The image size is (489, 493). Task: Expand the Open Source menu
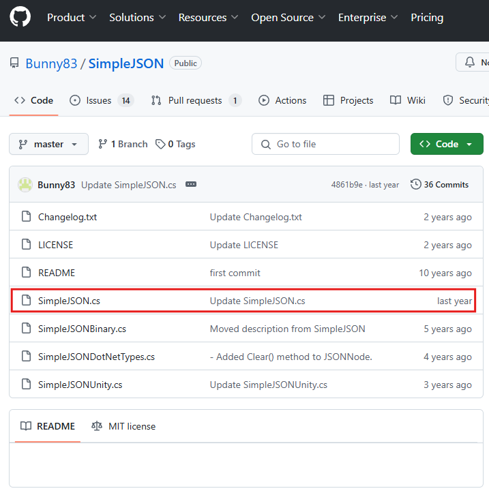288,17
